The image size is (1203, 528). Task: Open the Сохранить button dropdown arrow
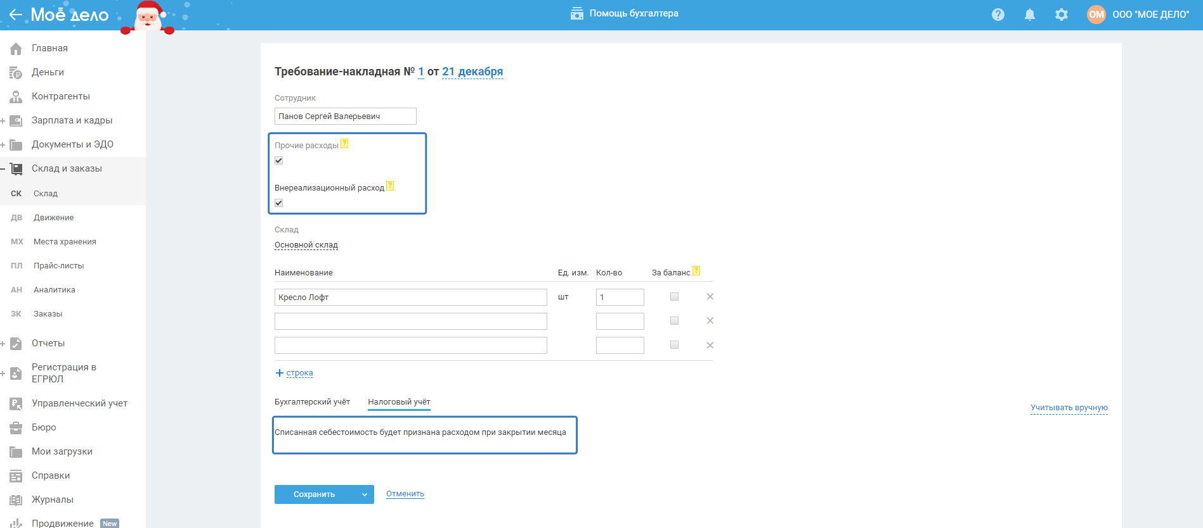point(365,494)
